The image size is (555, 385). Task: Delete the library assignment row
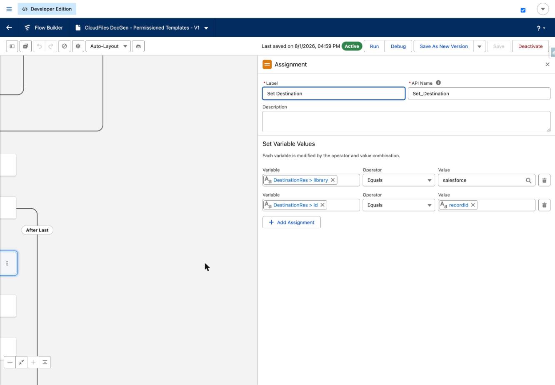pos(544,180)
